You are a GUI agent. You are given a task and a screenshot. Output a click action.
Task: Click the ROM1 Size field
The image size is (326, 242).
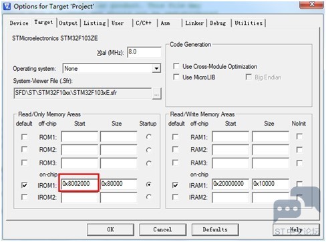(x=119, y=136)
